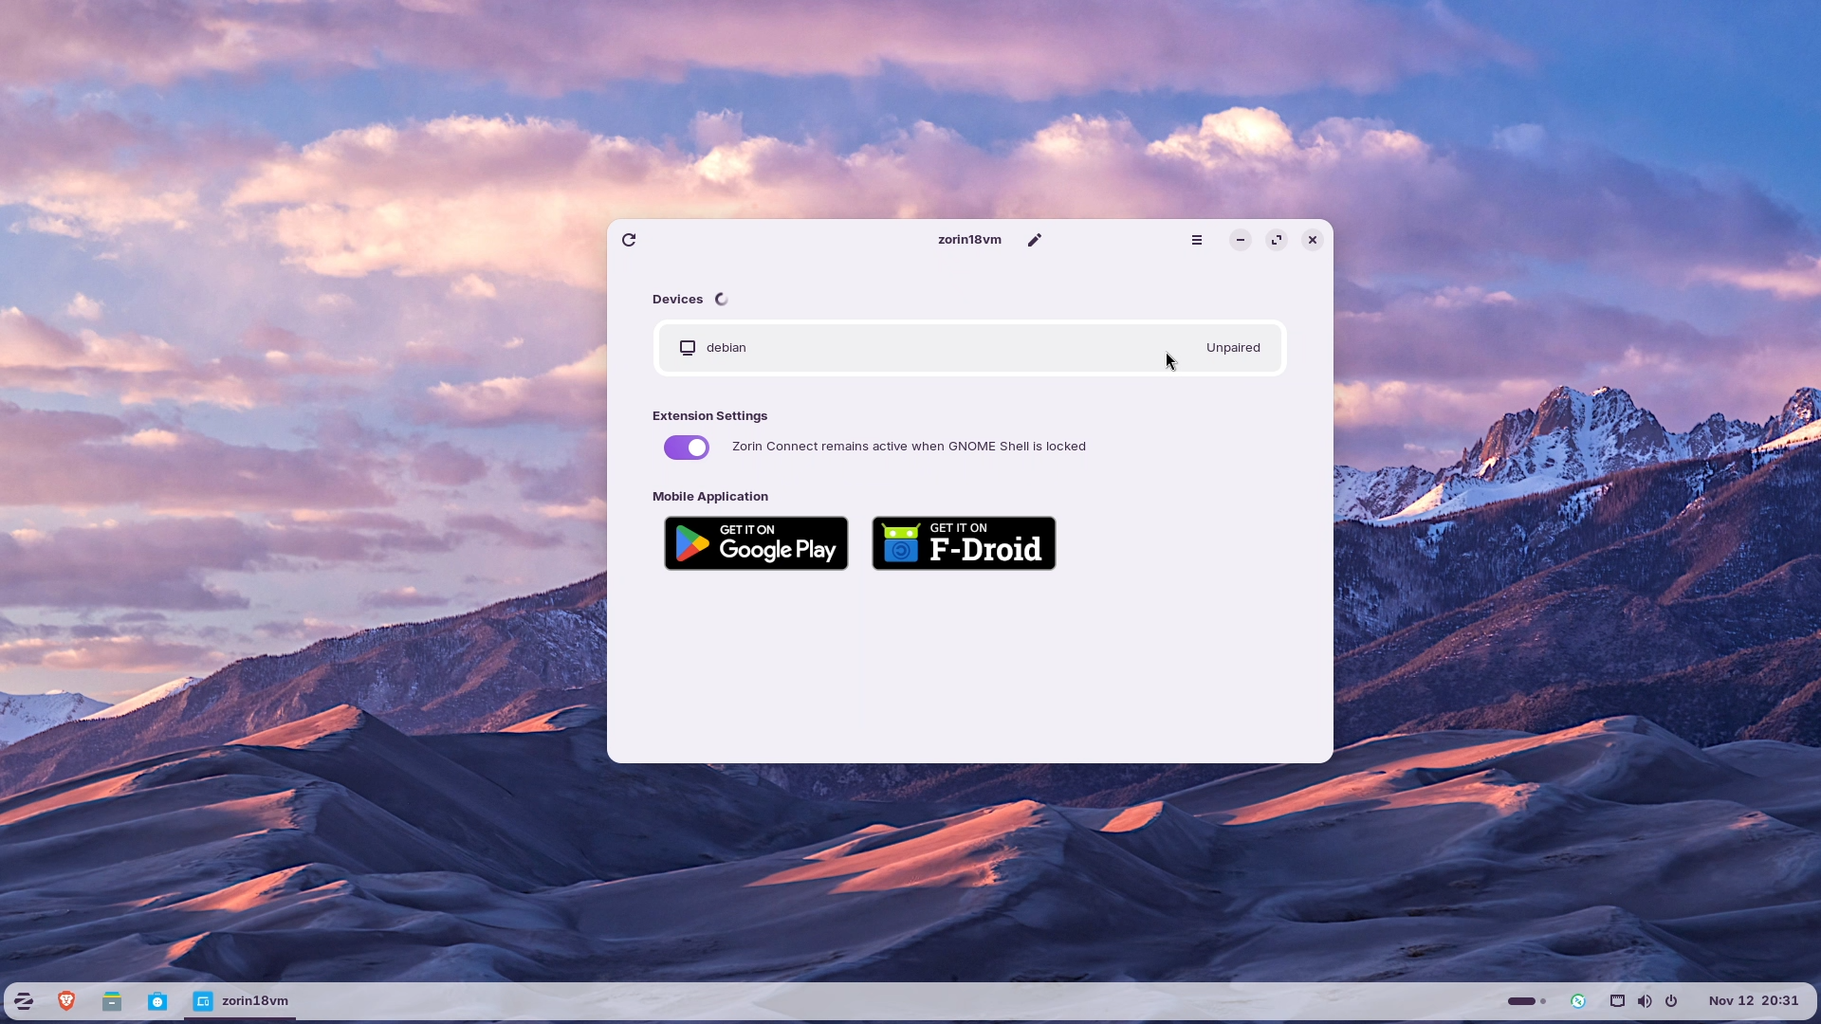
Task: Open the volume control in the tray
Action: (x=1644, y=1001)
